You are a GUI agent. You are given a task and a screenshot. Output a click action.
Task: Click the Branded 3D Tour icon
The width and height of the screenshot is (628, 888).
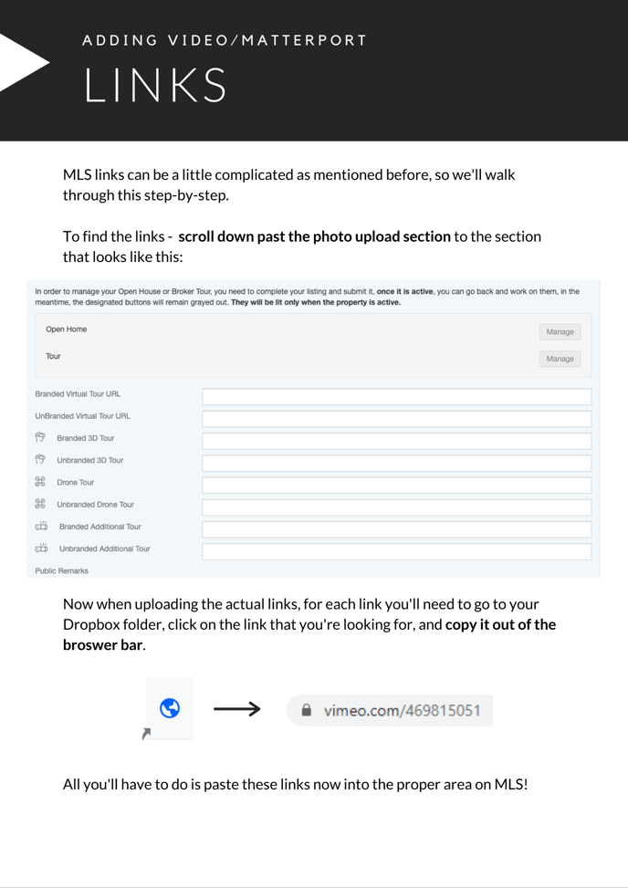[40, 438]
